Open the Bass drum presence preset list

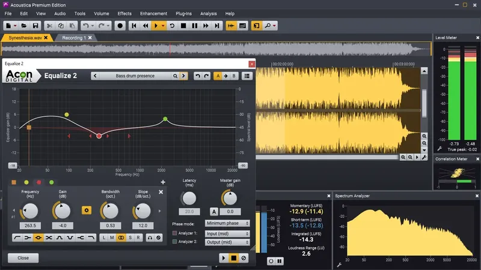135,76
